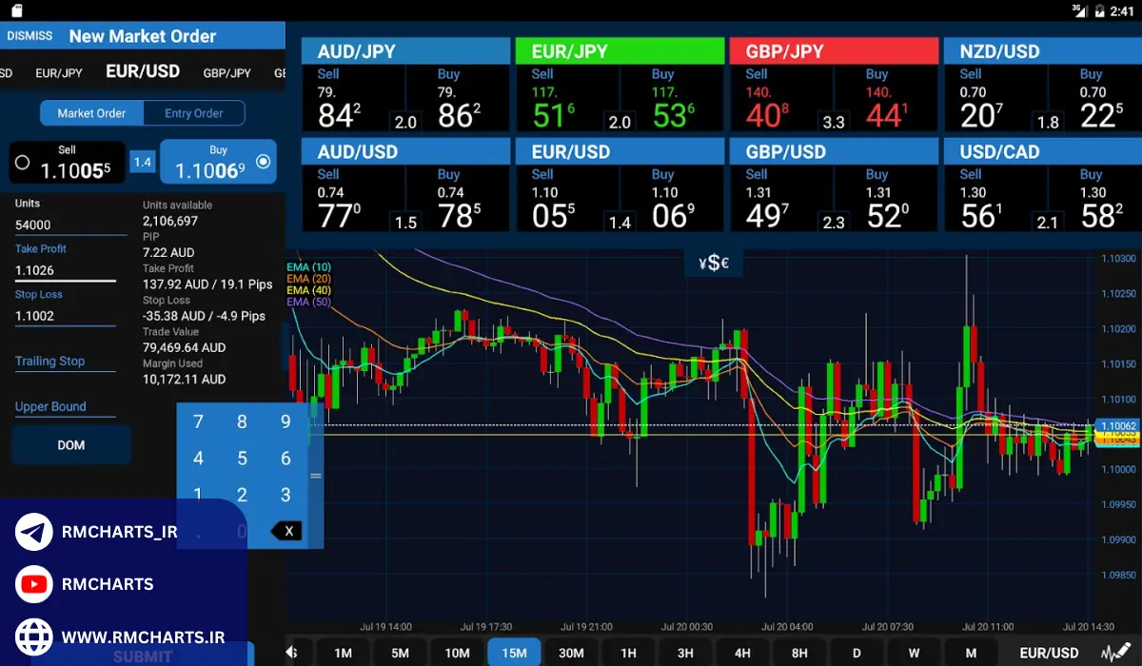This screenshot has width=1142, height=666.
Task: Choose EUR/JPY in the instrument picker
Action: pyautogui.click(x=59, y=73)
